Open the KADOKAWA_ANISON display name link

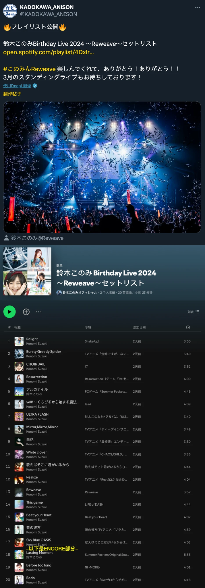47,7
